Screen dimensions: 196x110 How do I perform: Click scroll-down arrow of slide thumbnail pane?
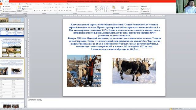(x=26, y=107)
